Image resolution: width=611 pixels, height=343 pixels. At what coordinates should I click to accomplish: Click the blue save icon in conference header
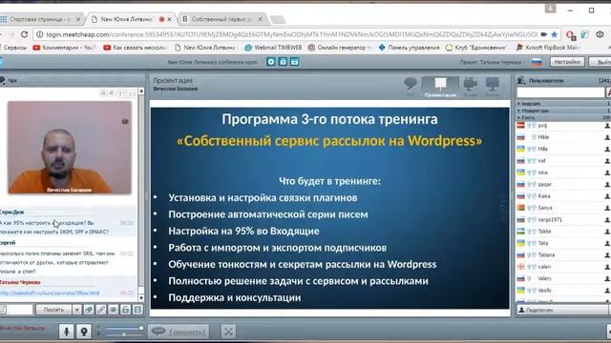(x=295, y=61)
